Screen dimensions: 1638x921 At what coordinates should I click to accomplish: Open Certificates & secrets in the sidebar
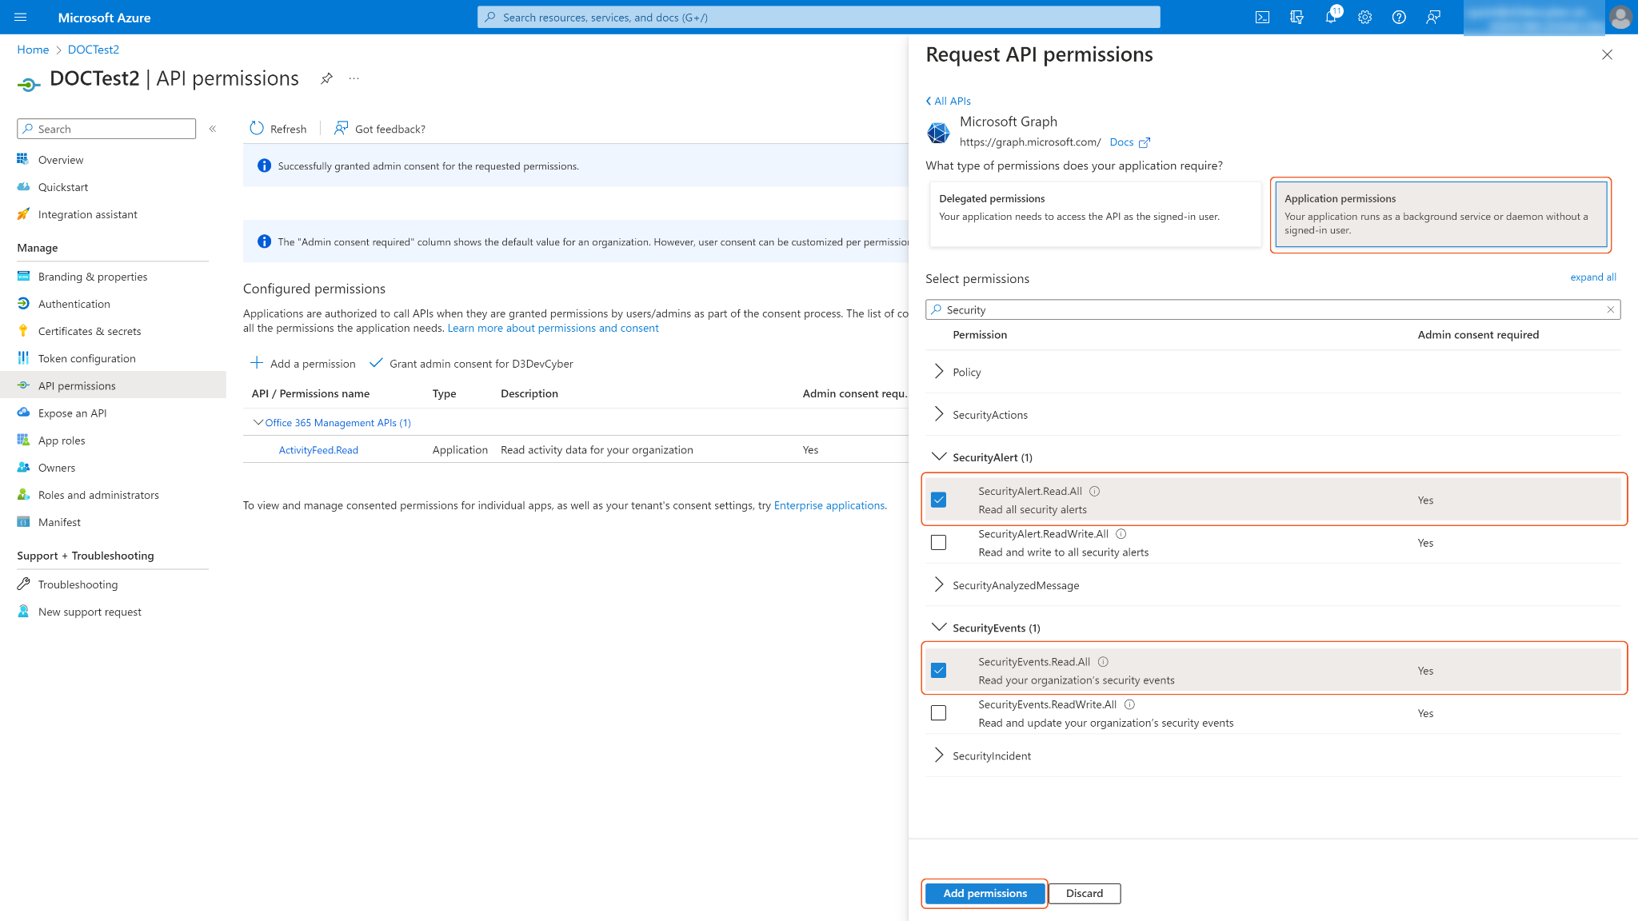click(90, 331)
